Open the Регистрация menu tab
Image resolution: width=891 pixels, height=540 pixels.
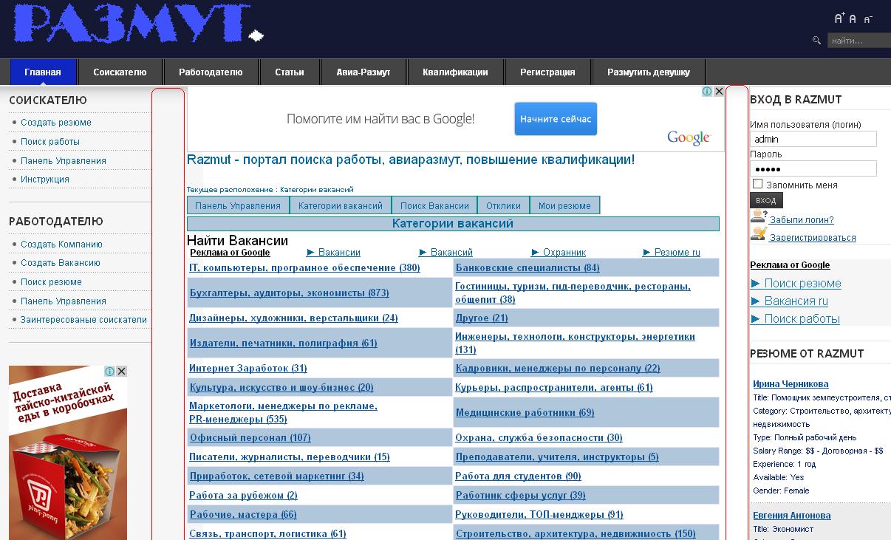[547, 72]
